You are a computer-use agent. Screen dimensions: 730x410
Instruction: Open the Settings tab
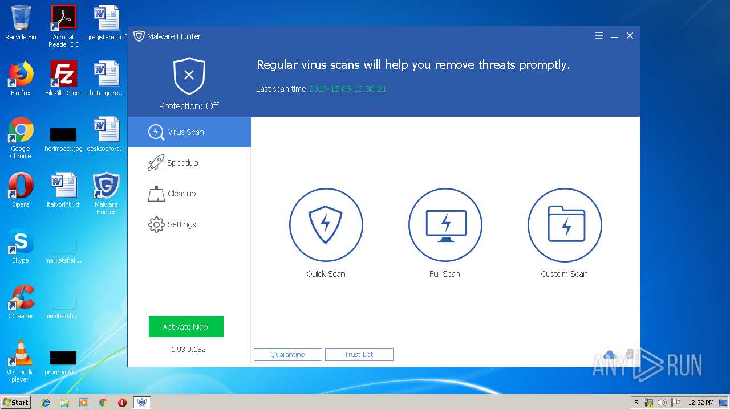189,224
